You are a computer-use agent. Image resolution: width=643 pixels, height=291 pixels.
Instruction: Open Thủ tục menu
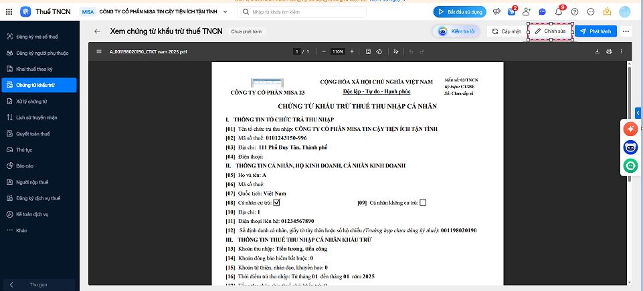pyautogui.click(x=39, y=150)
